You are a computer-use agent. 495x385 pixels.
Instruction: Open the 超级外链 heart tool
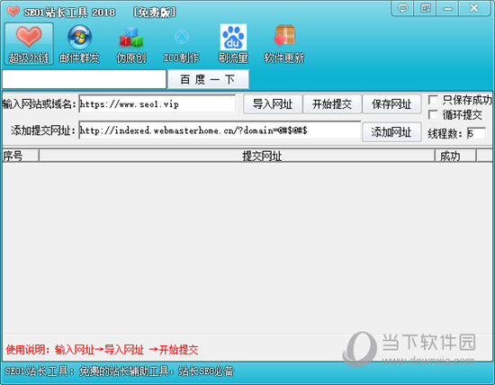click(x=29, y=44)
